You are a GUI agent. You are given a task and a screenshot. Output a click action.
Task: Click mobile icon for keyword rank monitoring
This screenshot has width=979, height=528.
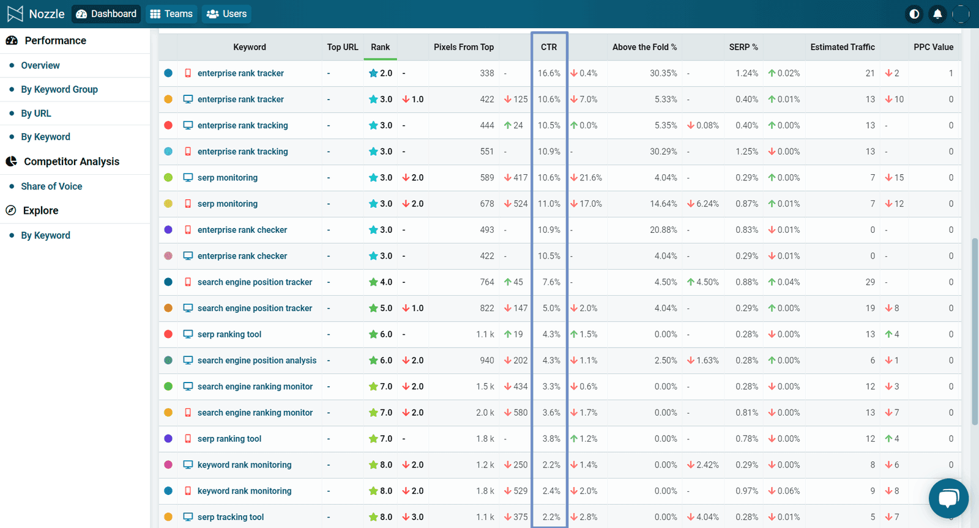pyautogui.click(x=188, y=491)
